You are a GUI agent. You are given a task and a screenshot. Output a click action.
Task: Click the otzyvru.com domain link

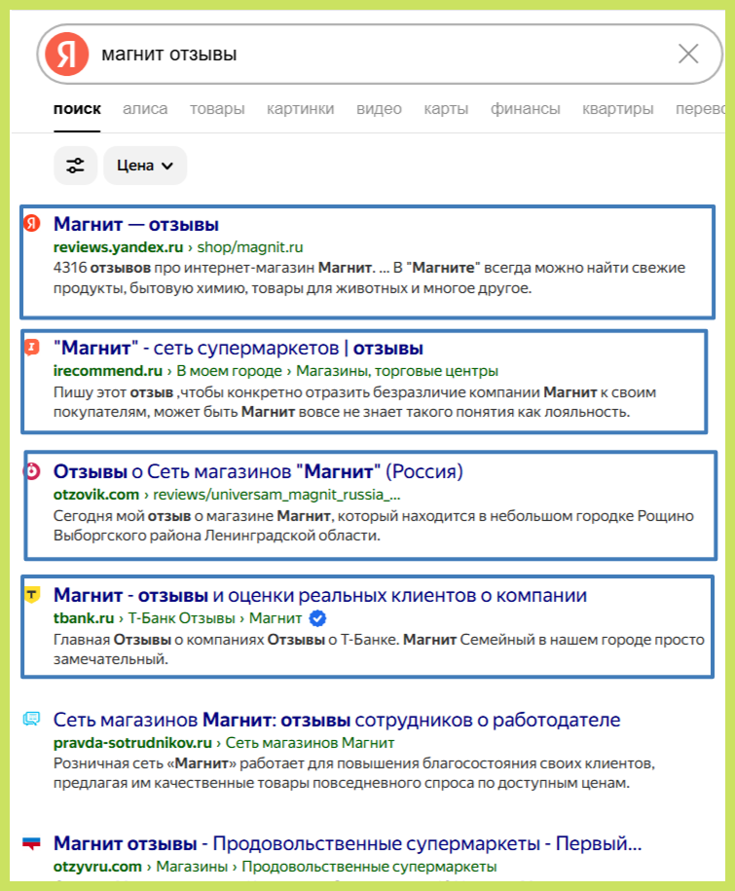[97, 867]
